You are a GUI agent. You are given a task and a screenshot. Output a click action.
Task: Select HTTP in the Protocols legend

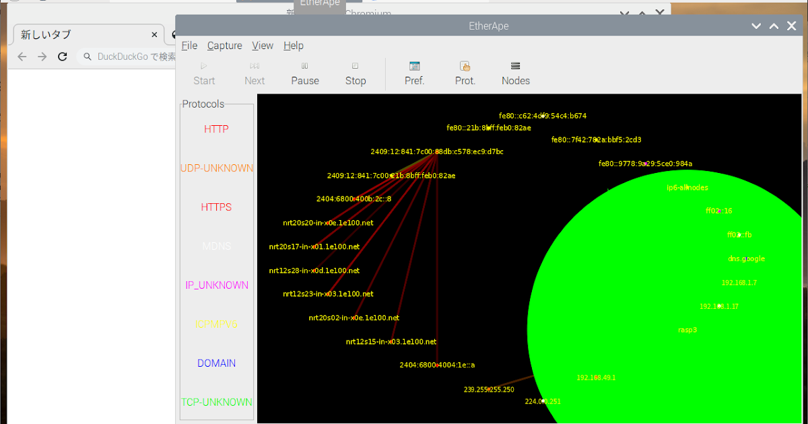[216, 129]
